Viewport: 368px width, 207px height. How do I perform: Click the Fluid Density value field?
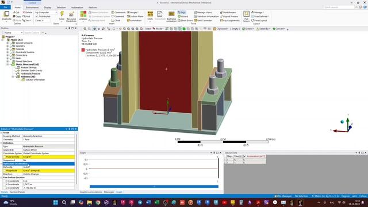(x=48, y=157)
